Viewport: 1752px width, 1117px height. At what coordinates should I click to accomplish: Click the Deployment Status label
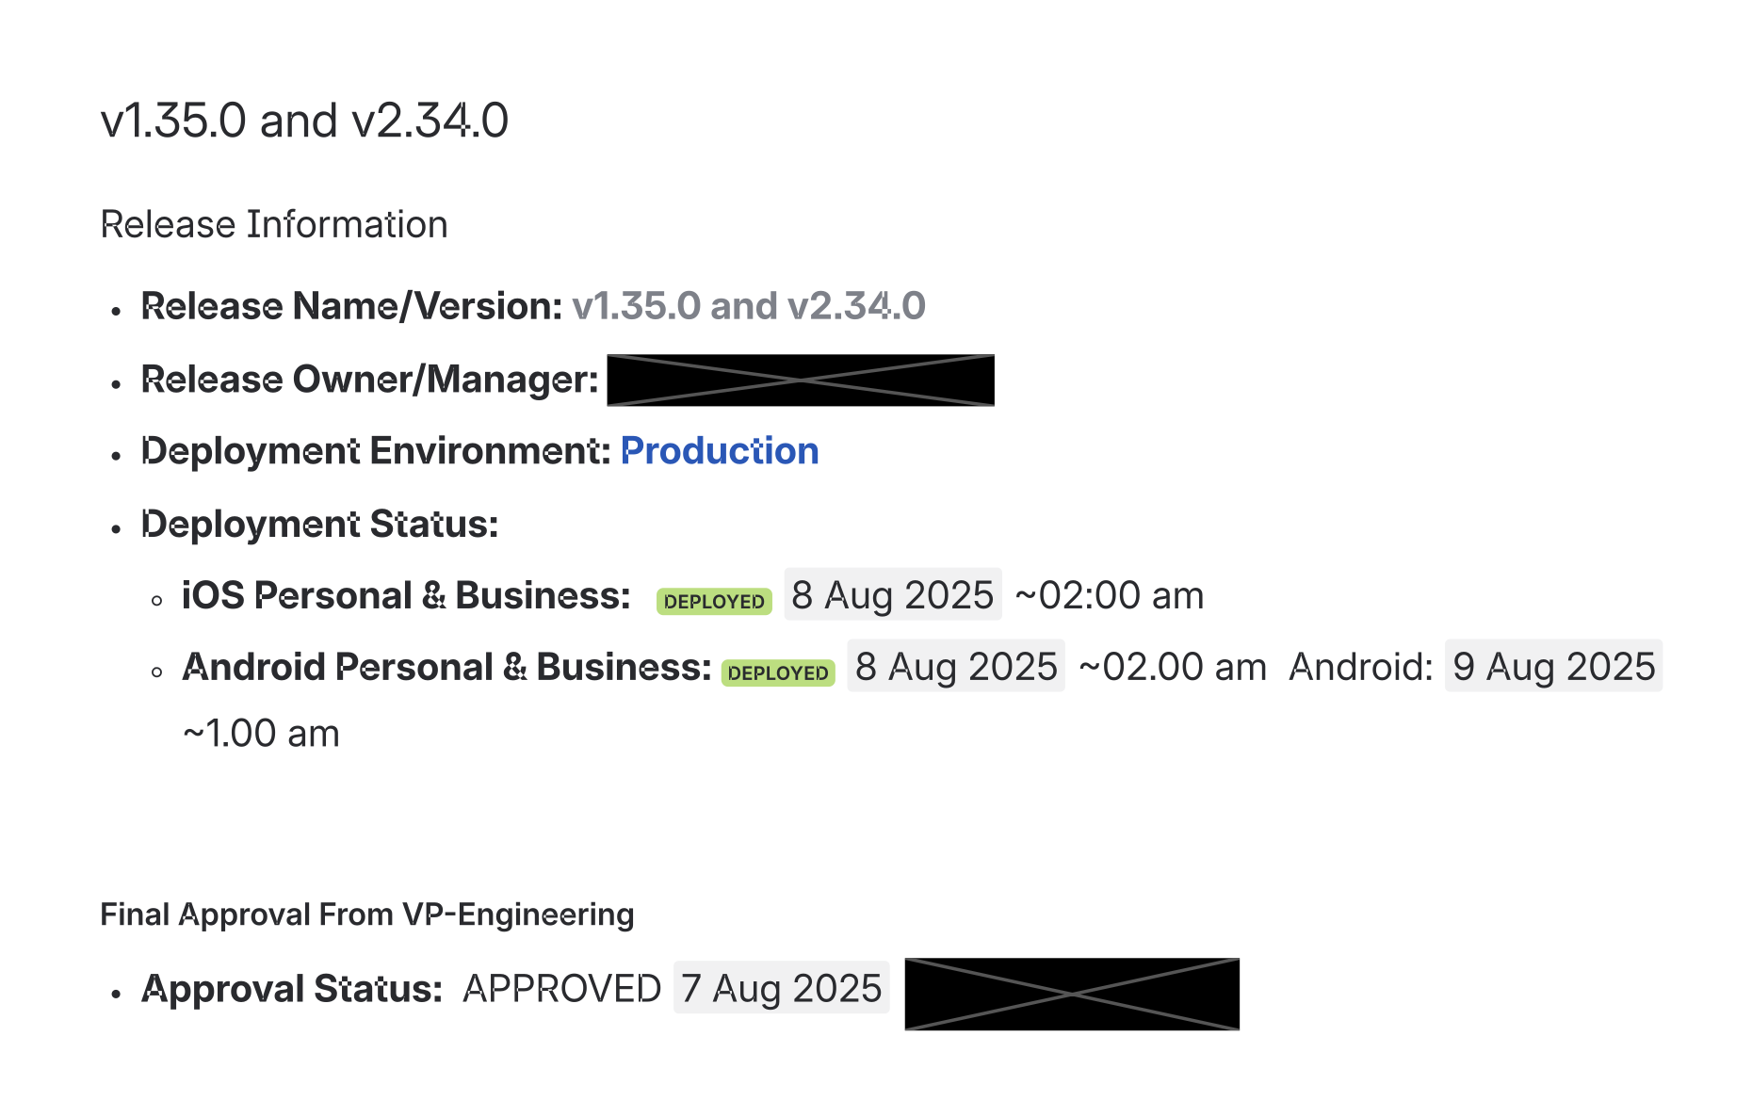click(x=319, y=524)
